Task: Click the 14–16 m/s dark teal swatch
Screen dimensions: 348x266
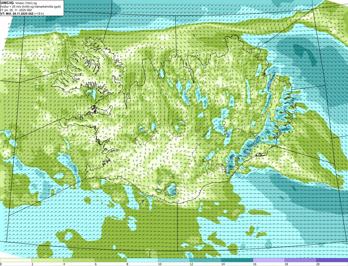Action: (x=237, y=260)
